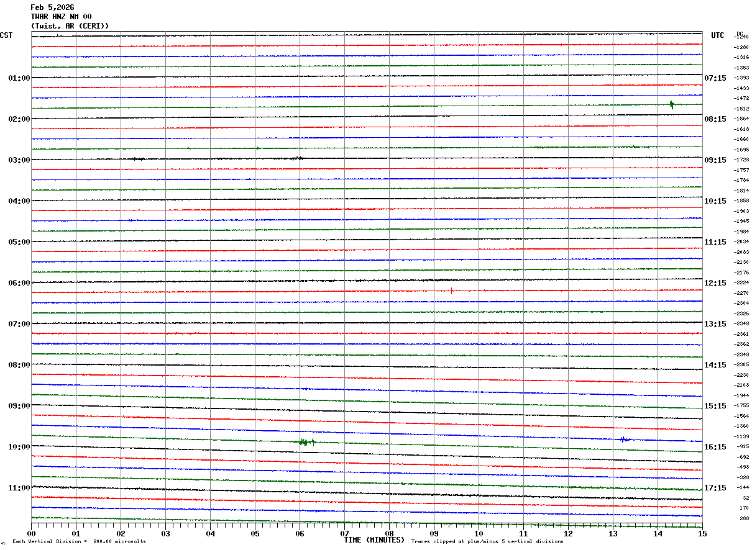Click the "15" tick label on the time axis
The height and width of the screenshot is (550, 752).
(x=702, y=534)
